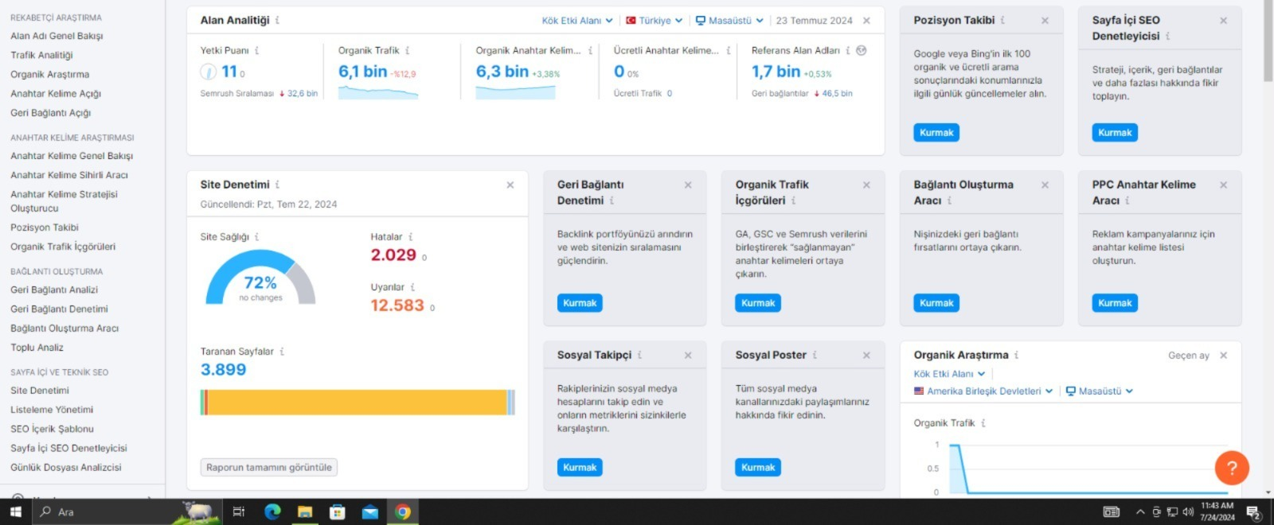The width and height of the screenshot is (1274, 525).
Task: Click Kurmak in Organik Trafik İçgörüleri widget
Action: click(758, 303)
